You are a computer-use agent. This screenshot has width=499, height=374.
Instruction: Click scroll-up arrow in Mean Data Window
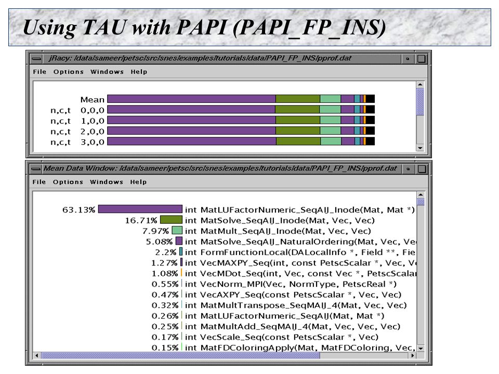click(421, 195)
